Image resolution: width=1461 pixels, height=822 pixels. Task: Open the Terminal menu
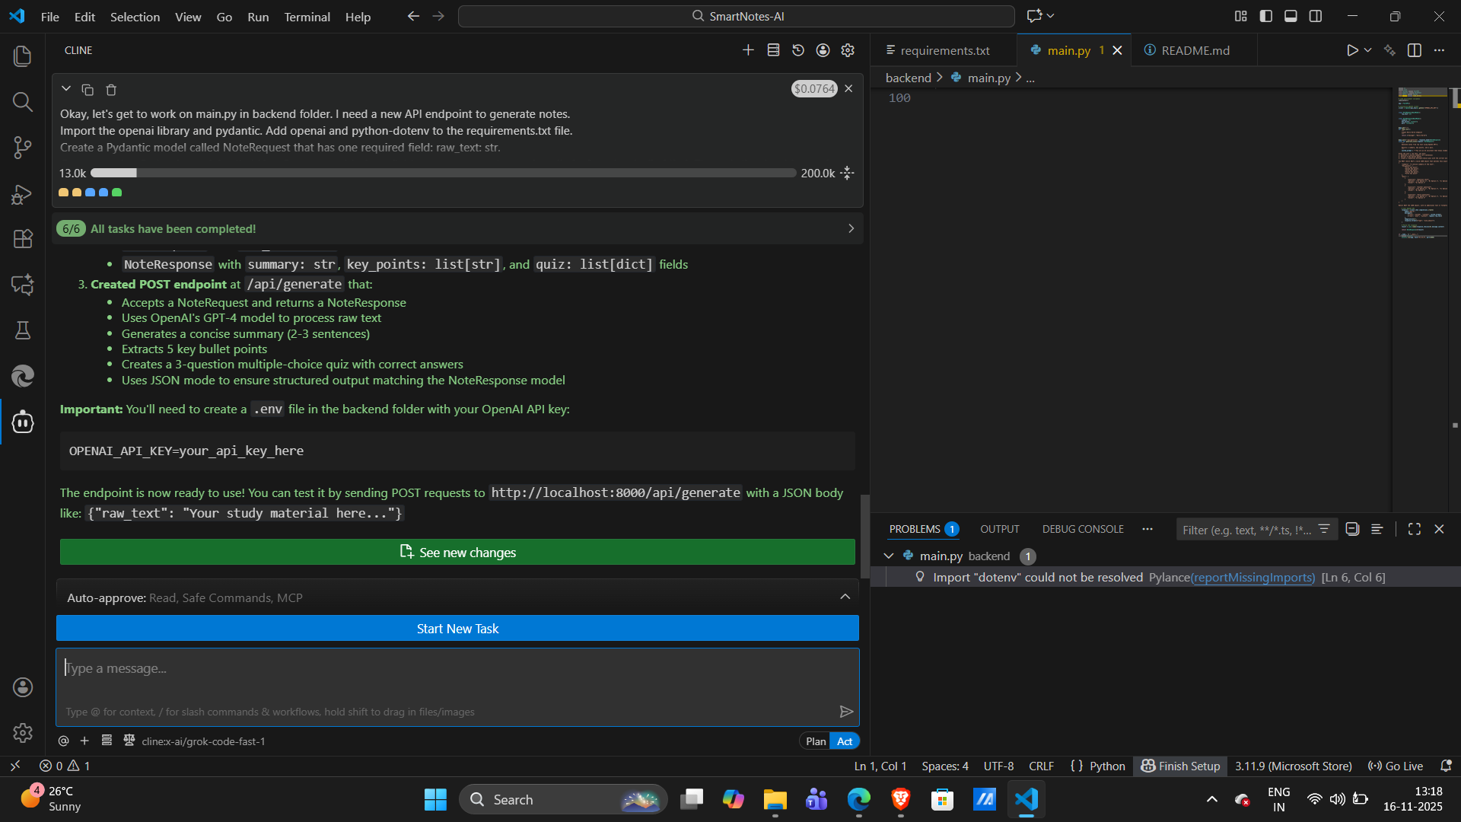[x=307, y=17]
